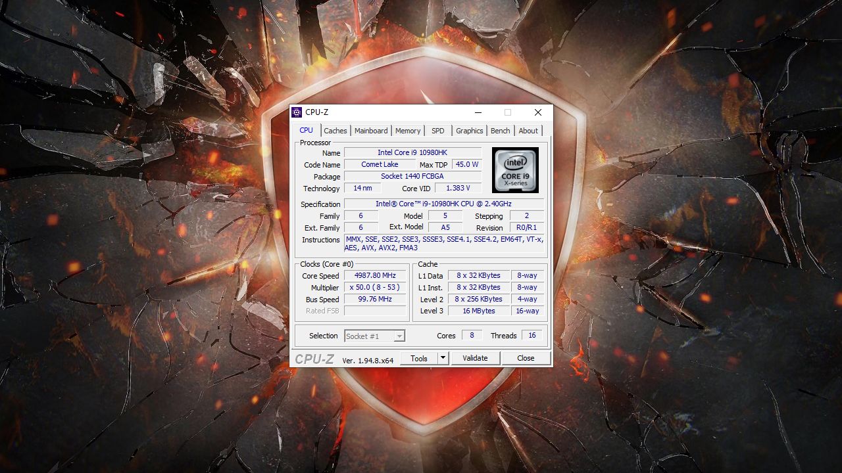Image resolution: width=842 pixels, height=473 pixels.
Task: Switch to the Caches tab
Action: tap(335, 131)
